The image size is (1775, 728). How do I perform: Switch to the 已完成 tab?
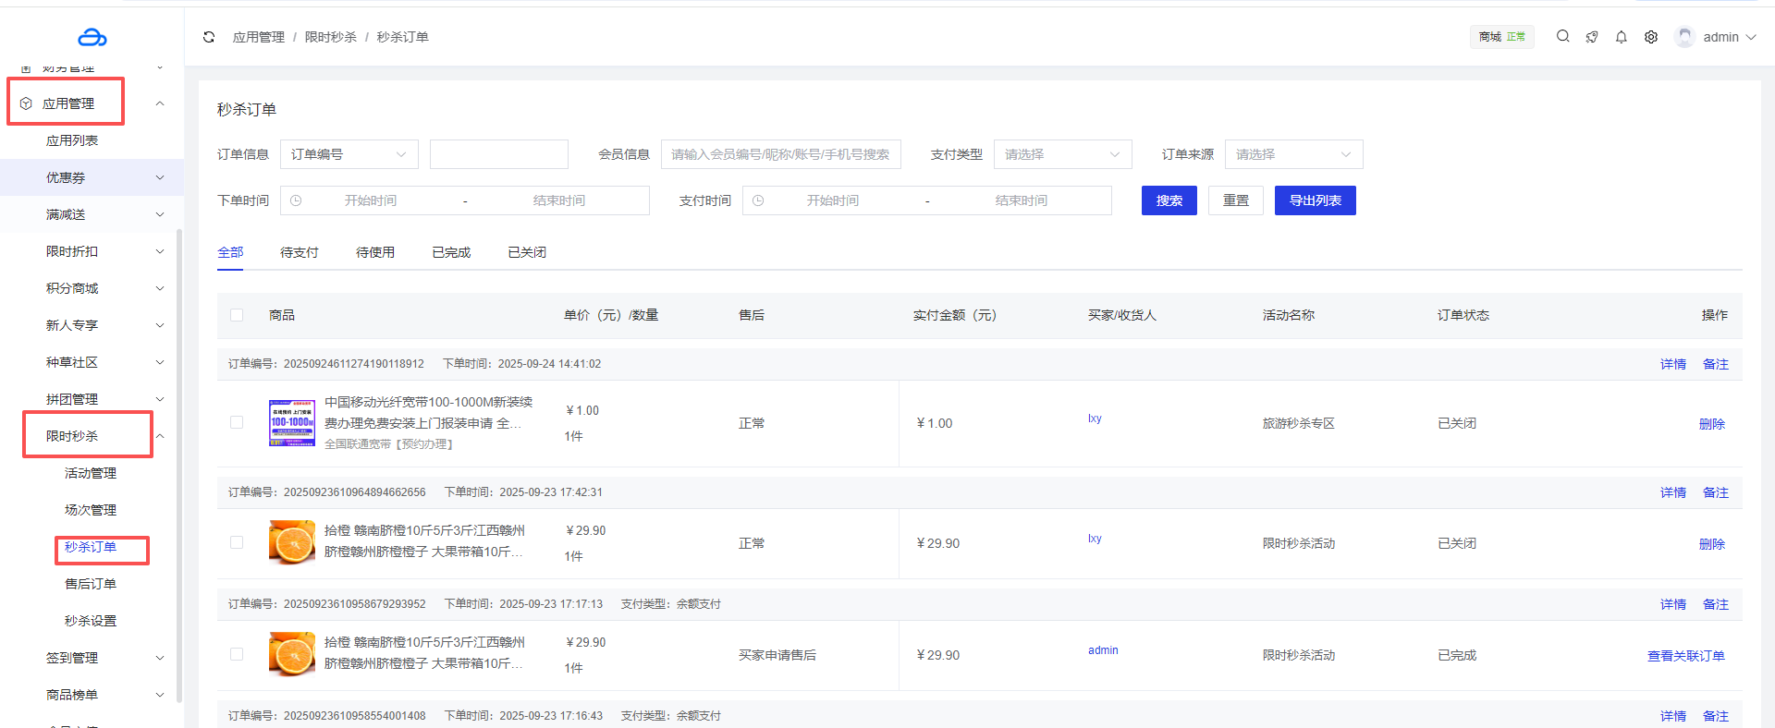[451, 252]
